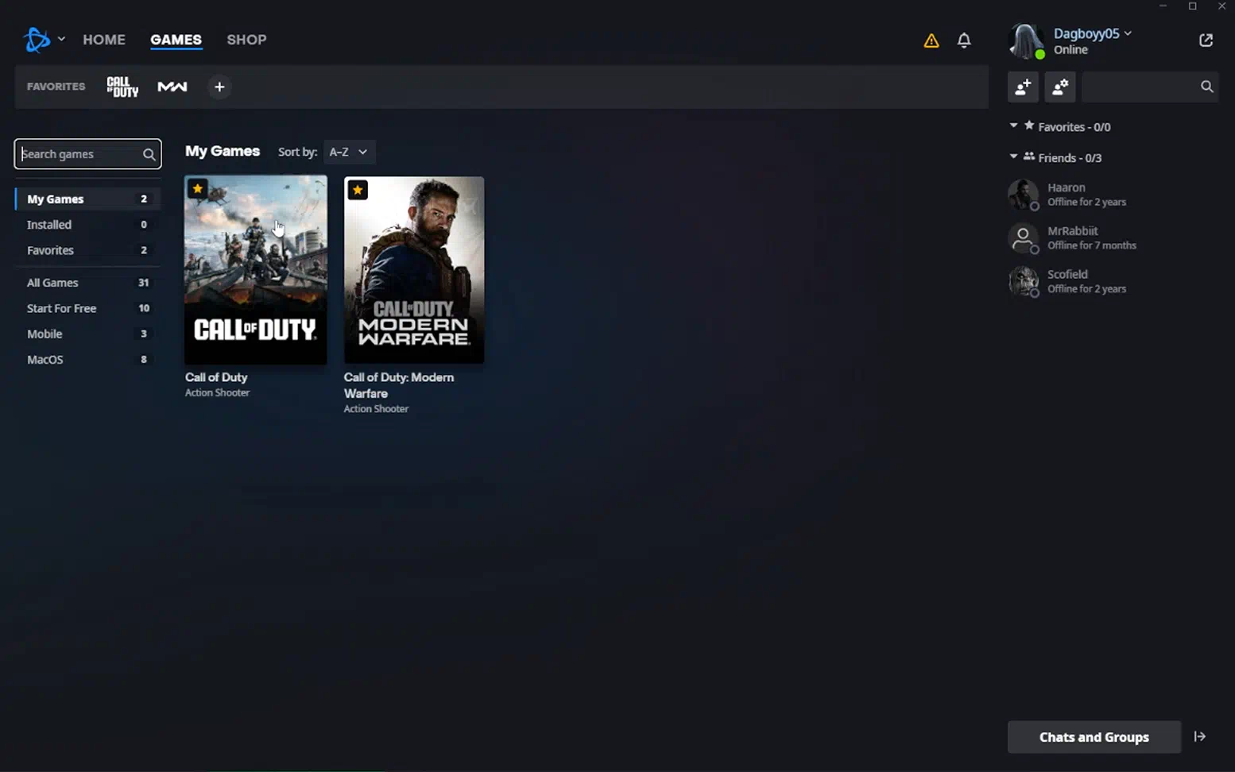
Task: Click the Add Friend icon
Action: pyautogui.click(x=1023, y=87)
